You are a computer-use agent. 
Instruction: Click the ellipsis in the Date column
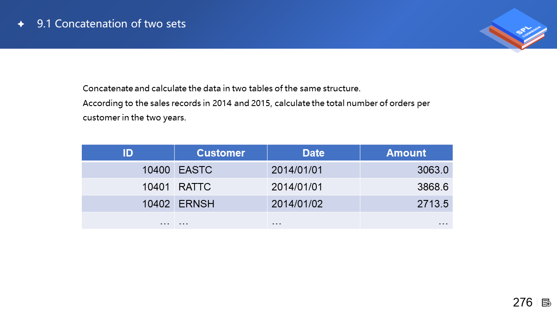[x=276, y=221]
